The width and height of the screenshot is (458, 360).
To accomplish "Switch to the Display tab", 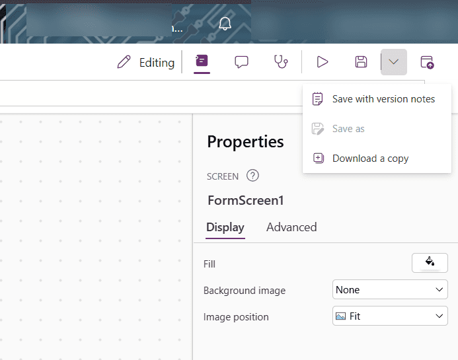I will tap(225, 228).
